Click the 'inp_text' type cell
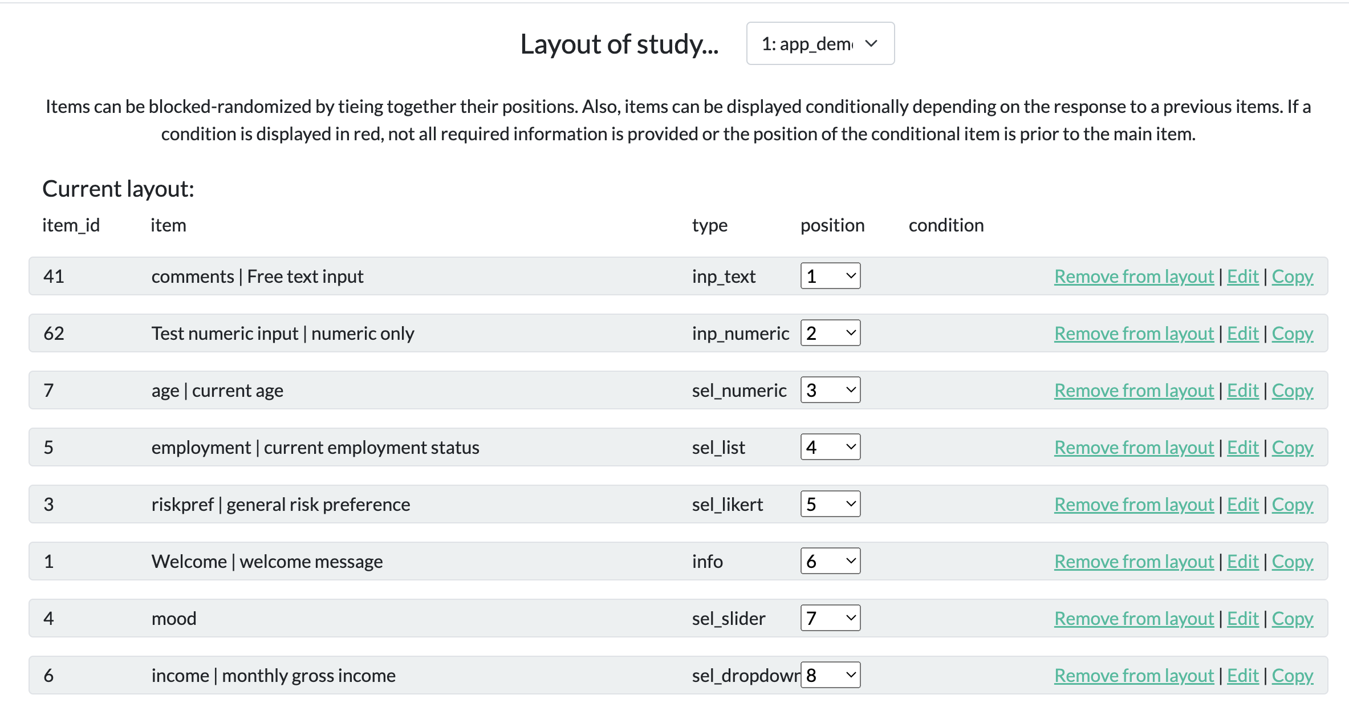Image resolution: width=1349 pixels, height=715 pixels. 724,277
